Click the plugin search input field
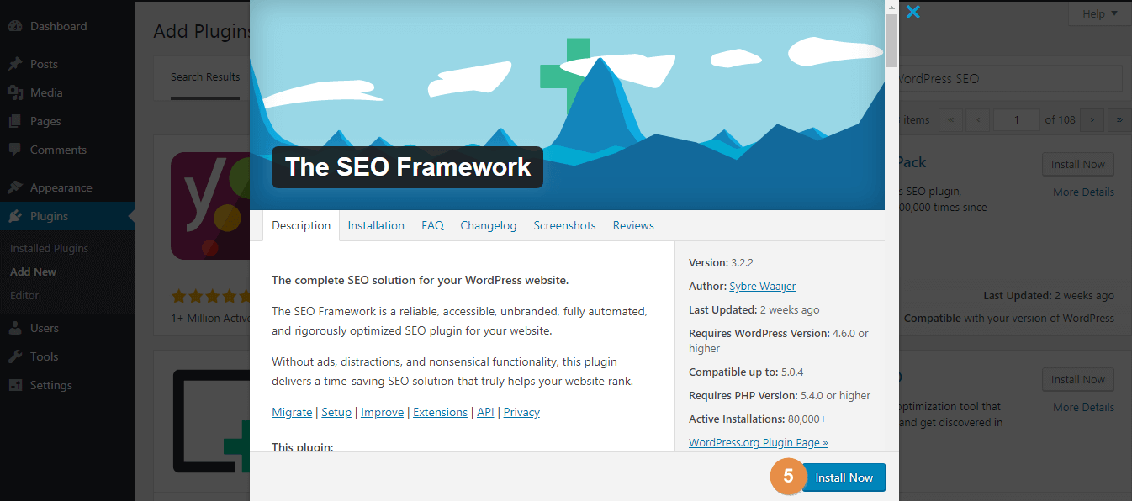 coord(1009,78)
